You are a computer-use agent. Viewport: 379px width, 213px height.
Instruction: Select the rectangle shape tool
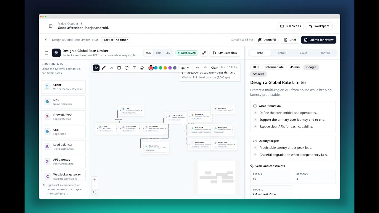(x=119, y=68)
